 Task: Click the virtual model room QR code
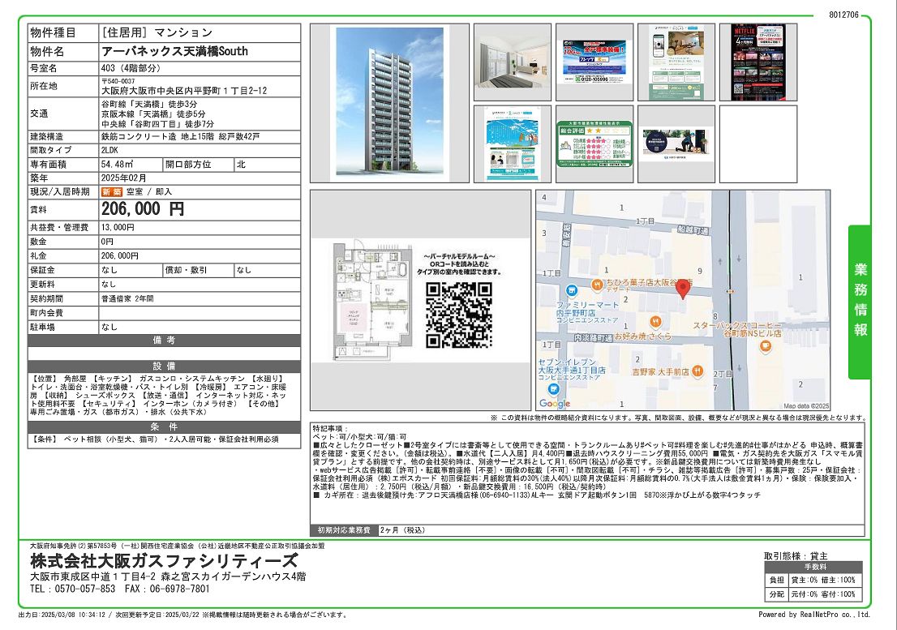[459, 315]
